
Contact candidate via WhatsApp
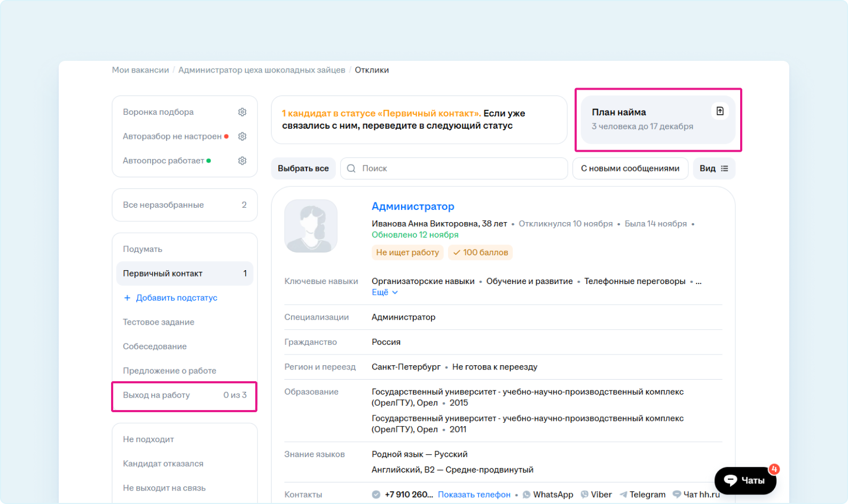[548, 494]
